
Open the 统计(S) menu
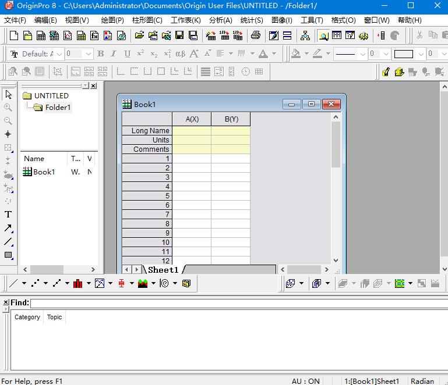pyautogui.click(x=252, y=20)
